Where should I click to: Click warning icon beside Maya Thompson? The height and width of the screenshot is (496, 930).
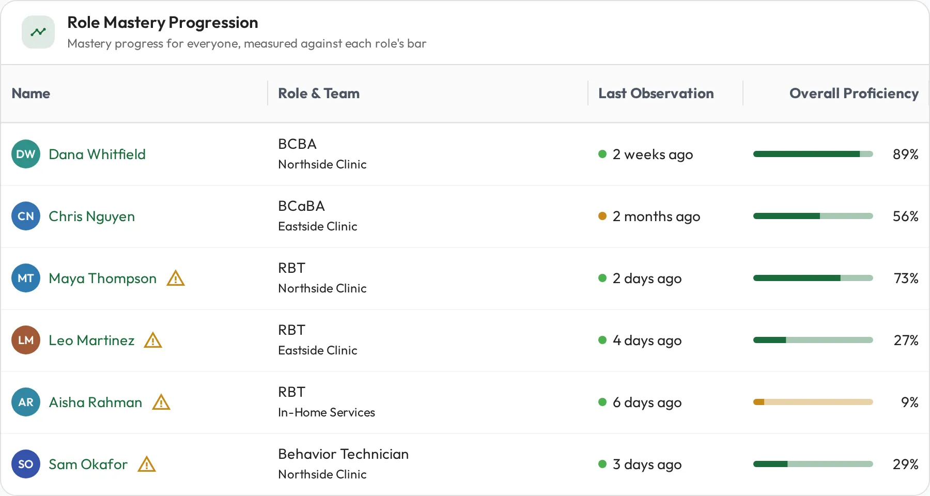(x=176, y=278)
